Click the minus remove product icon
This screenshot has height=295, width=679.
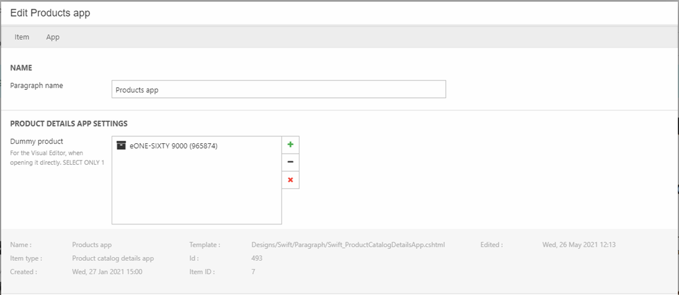[290, 162]
